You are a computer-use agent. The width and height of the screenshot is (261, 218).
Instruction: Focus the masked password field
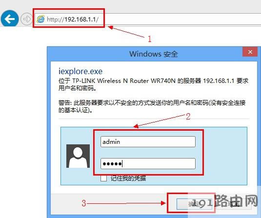(x=148, y=163)
